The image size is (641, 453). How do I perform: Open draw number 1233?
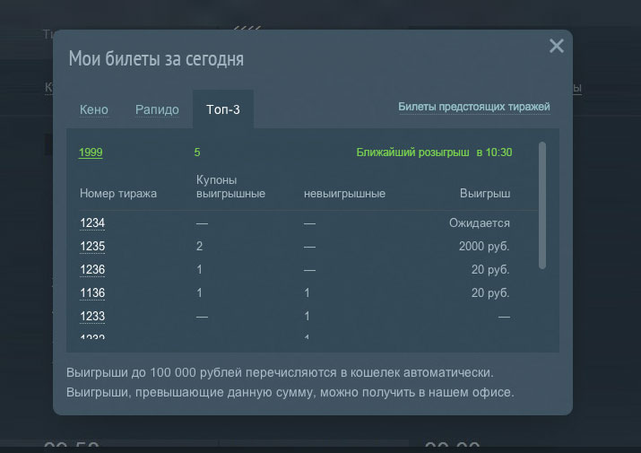(92, 317)
